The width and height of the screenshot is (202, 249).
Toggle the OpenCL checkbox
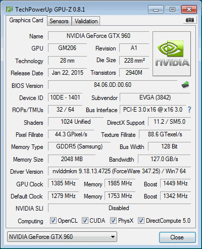(x=53, y=221)
